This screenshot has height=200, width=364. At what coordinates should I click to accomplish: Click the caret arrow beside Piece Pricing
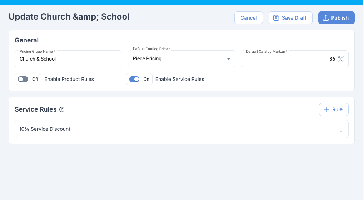tap(229, 59)
